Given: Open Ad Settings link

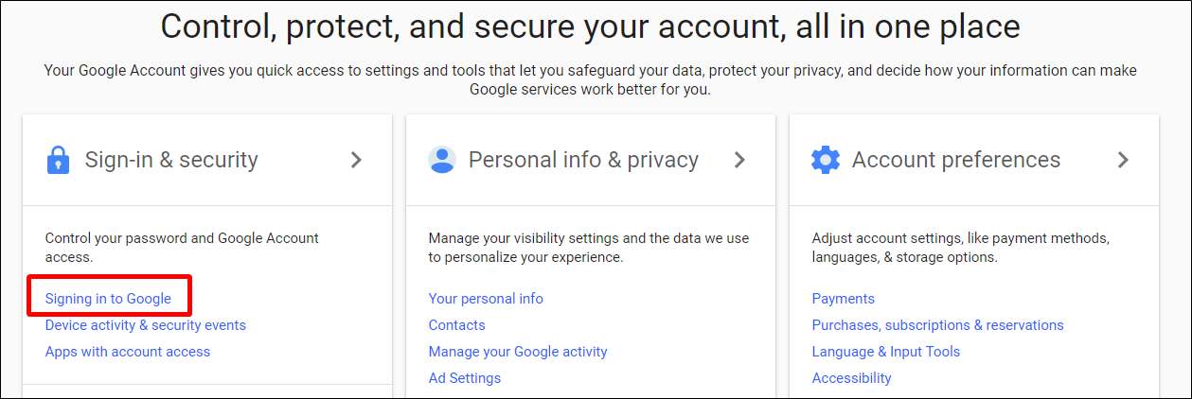Looking at the screenshot, I should click(x=465, y=378).
